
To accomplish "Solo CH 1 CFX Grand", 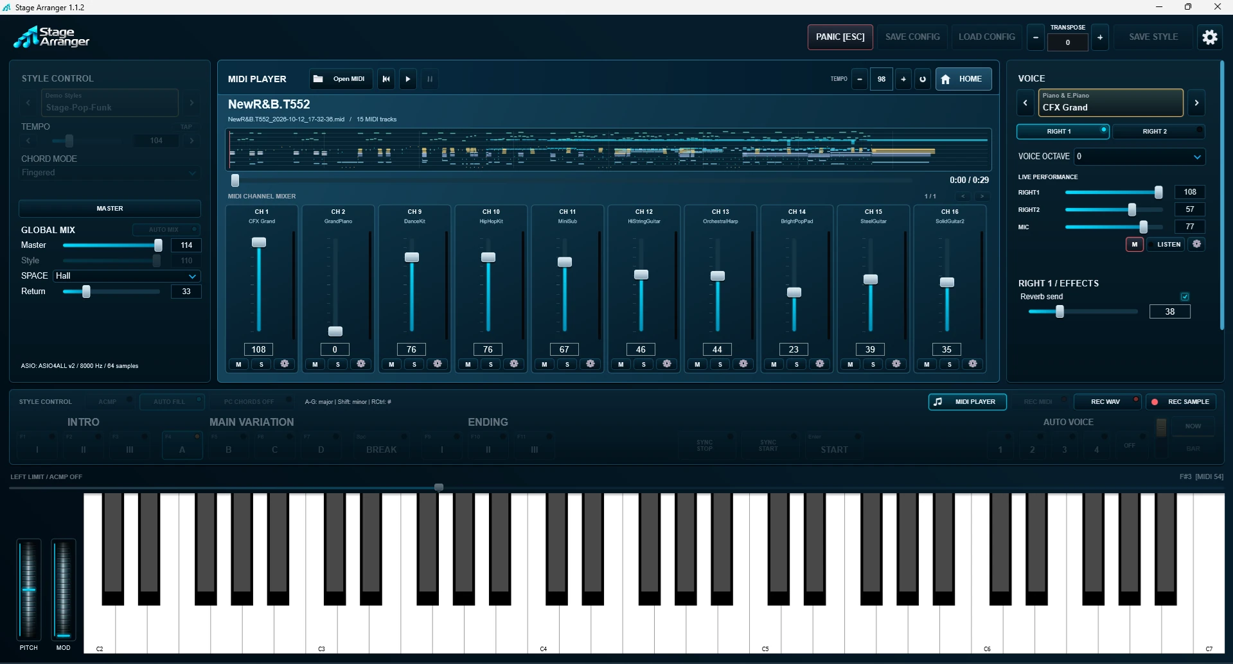I will click(x=262, y=364).
